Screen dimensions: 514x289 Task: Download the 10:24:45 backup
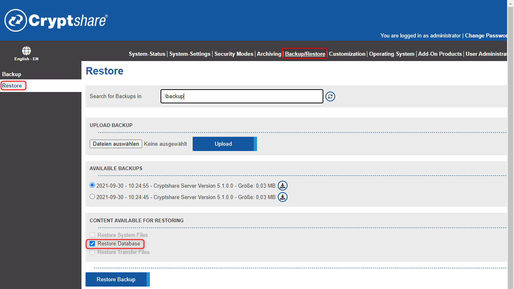click(283, 197)
